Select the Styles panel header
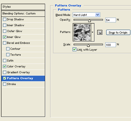This screenshot has height=121, width=131. [x=23, y=7]
